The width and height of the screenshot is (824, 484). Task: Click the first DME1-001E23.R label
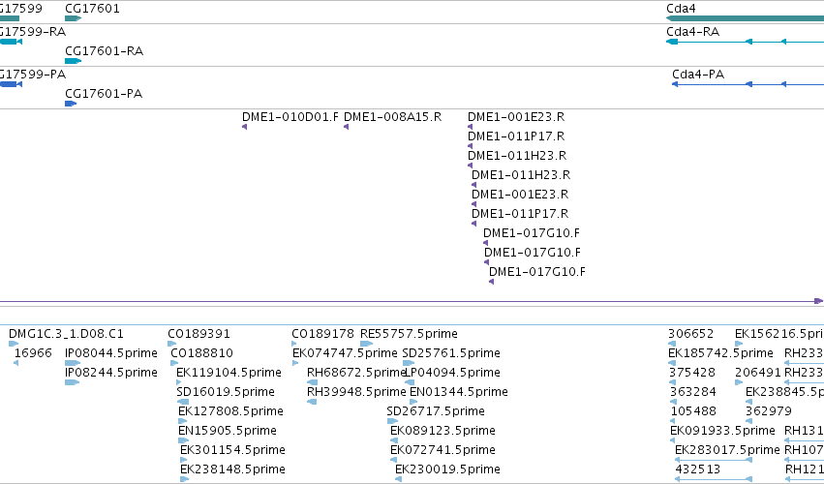(x=516, y=117)
